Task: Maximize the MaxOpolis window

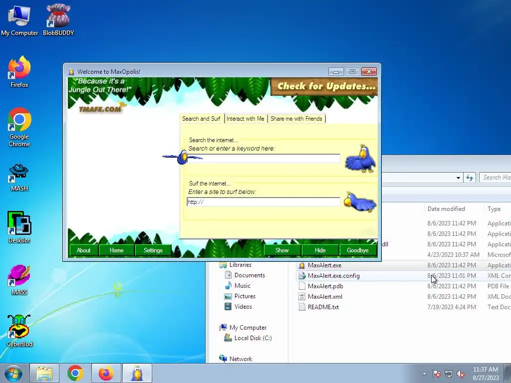Action: 352,72
